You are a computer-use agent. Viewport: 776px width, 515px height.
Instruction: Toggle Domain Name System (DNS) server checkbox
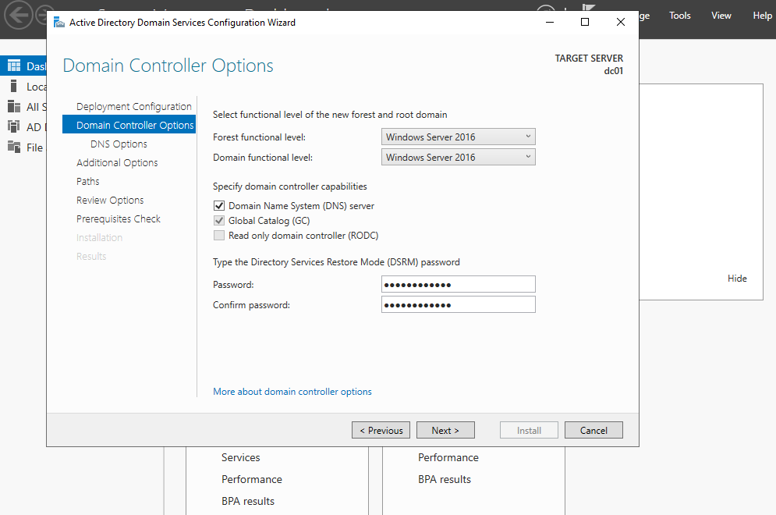point(218,205)
